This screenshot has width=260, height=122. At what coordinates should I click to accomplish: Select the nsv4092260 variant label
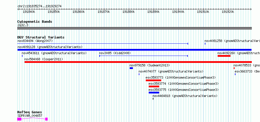pos(239,53)
